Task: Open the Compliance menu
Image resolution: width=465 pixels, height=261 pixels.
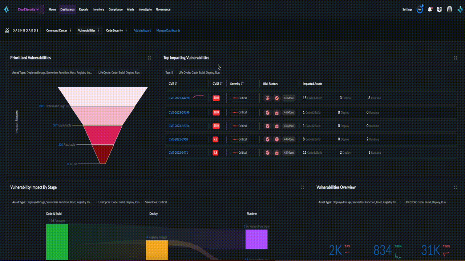Action: coord(116,9)
